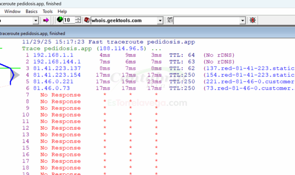Click the 'Trace pedidosis.app' green text
Image resolution: width=295 pixels, height=175 pixels.
(x=57, y=49)
